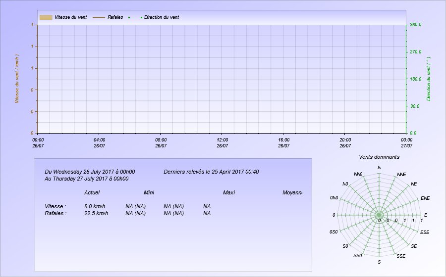Click the 'E' compass label

pos(426,215)
